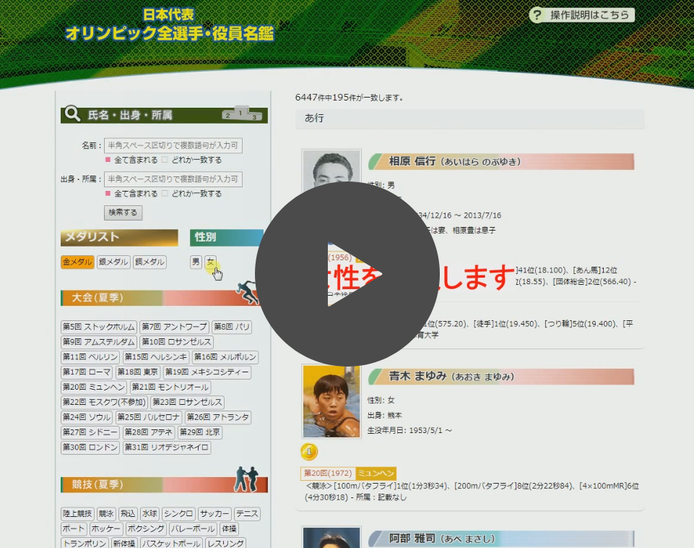This screenshot has width=694, height=548.
Task: Play the tutorial video
Action: click(x=347, y=274)
